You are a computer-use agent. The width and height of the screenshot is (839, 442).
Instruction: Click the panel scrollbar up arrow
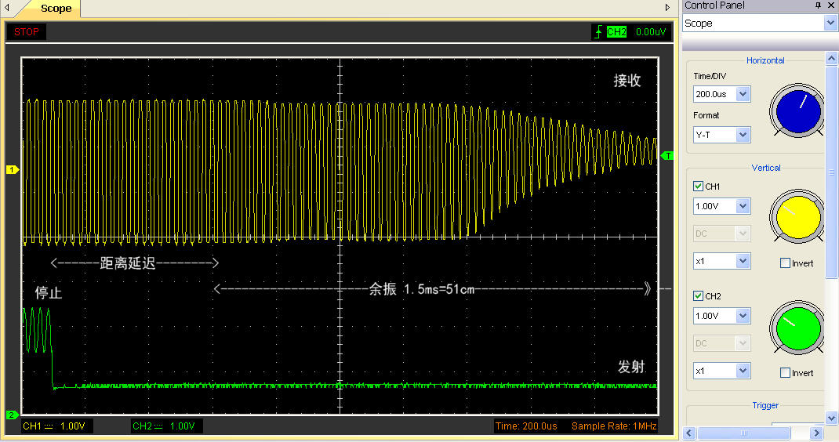831,58
